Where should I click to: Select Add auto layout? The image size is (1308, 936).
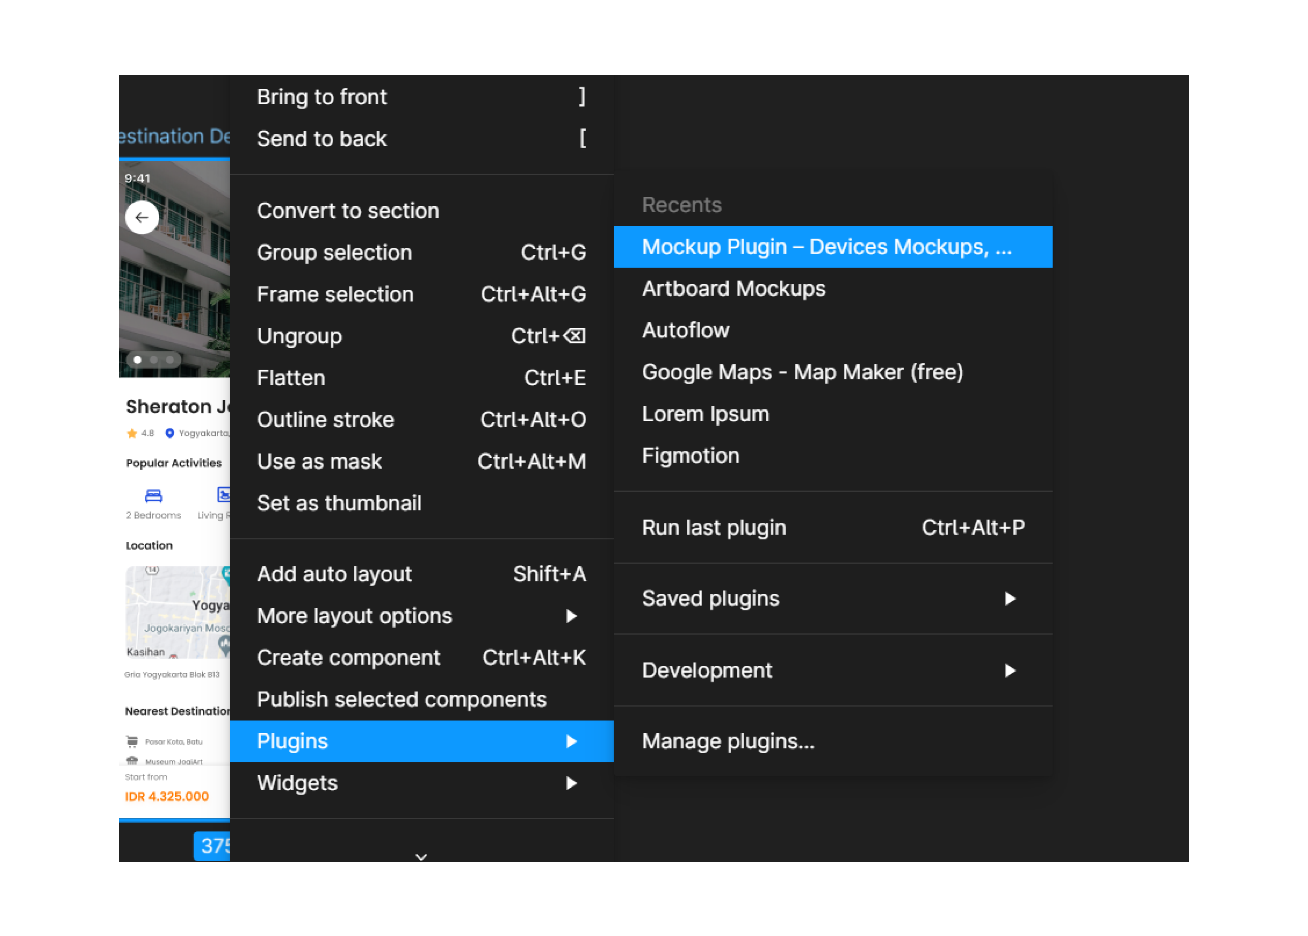421,574
